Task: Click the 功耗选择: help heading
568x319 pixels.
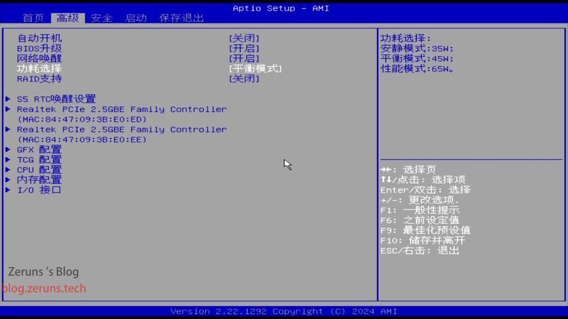Action: pos(405,38)
